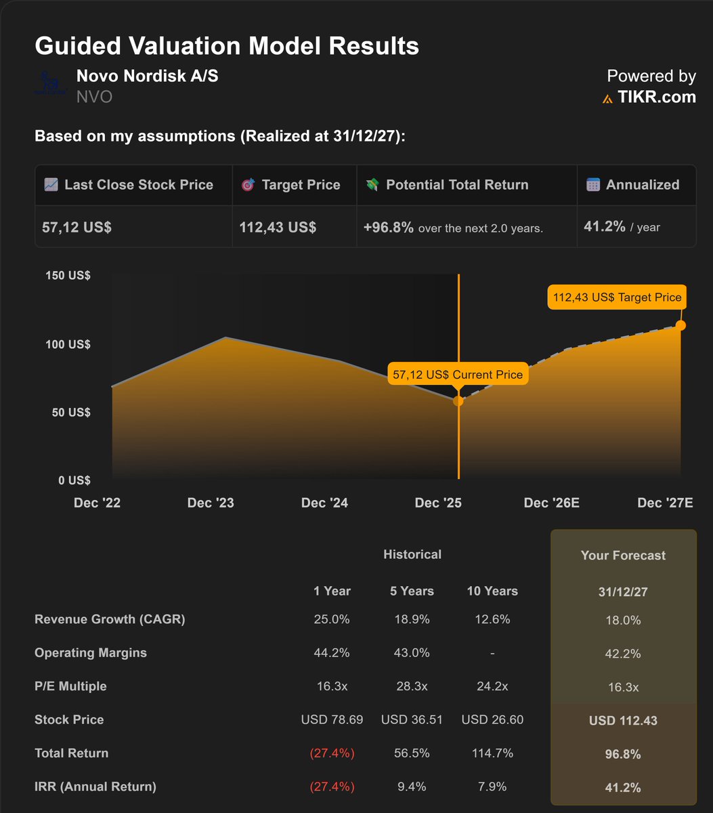Click the Novo Nordisk company logo
713x813 pixels.
[51, 84]
